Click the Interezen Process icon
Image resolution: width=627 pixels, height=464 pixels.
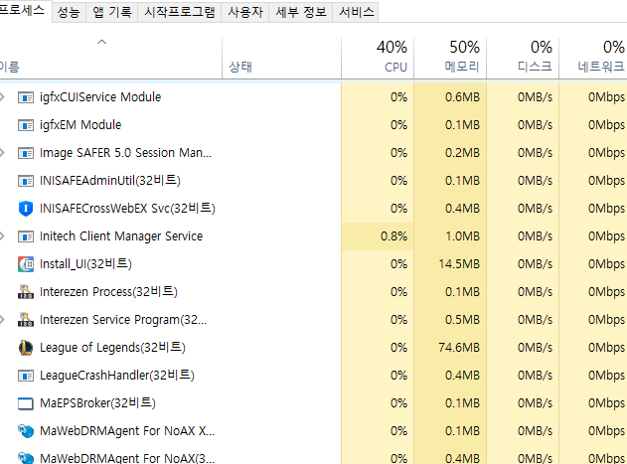tap(26, 292)
